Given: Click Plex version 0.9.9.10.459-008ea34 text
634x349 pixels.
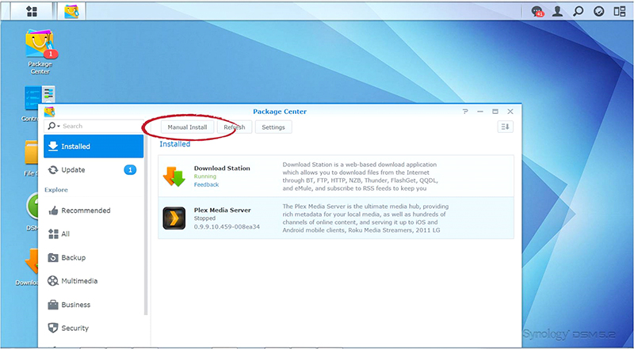Looking at the screenshot, I should pos(227,226).
